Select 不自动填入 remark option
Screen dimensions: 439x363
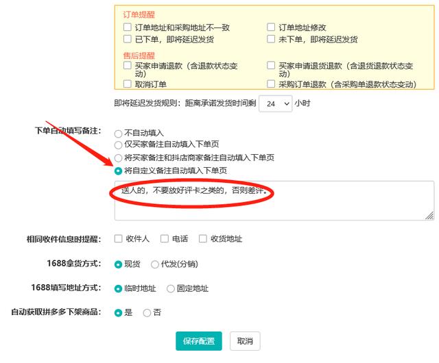[x=118, y=134]
